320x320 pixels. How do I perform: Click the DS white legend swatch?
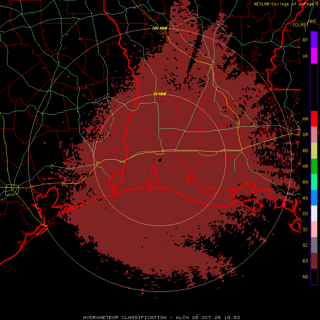coord(314,213)
